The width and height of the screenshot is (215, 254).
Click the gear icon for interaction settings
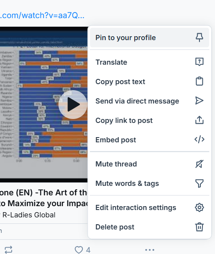coord(199,207)
